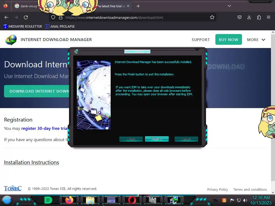275x206 pixels.
Task: Open the Firefox downloads panel
Action: click(x=249, y=17)
